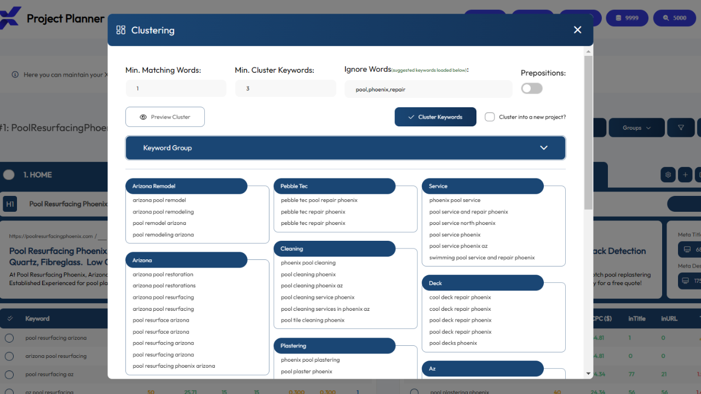Viewport: 701px width, 394px height.
Task: Click the database credits icon showing 9999
Action: [x=627, y=18]
